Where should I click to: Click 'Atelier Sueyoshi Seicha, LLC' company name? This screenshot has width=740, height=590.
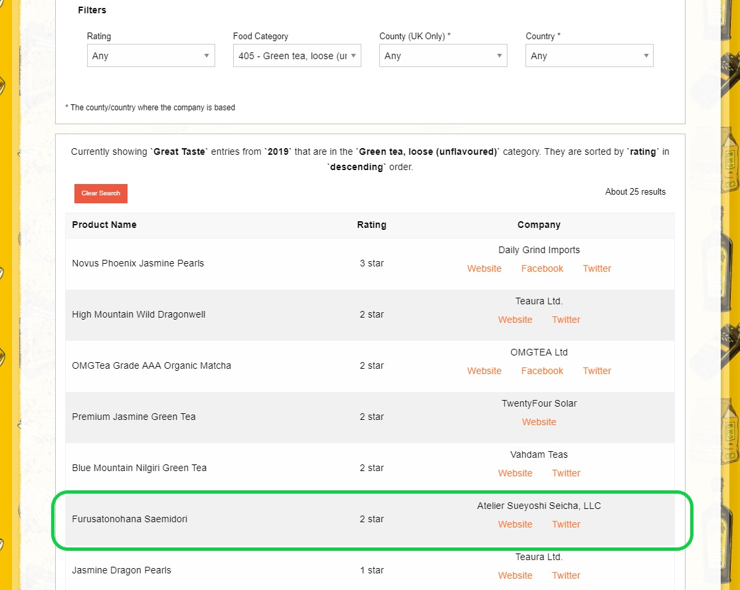tap(539, 506)
